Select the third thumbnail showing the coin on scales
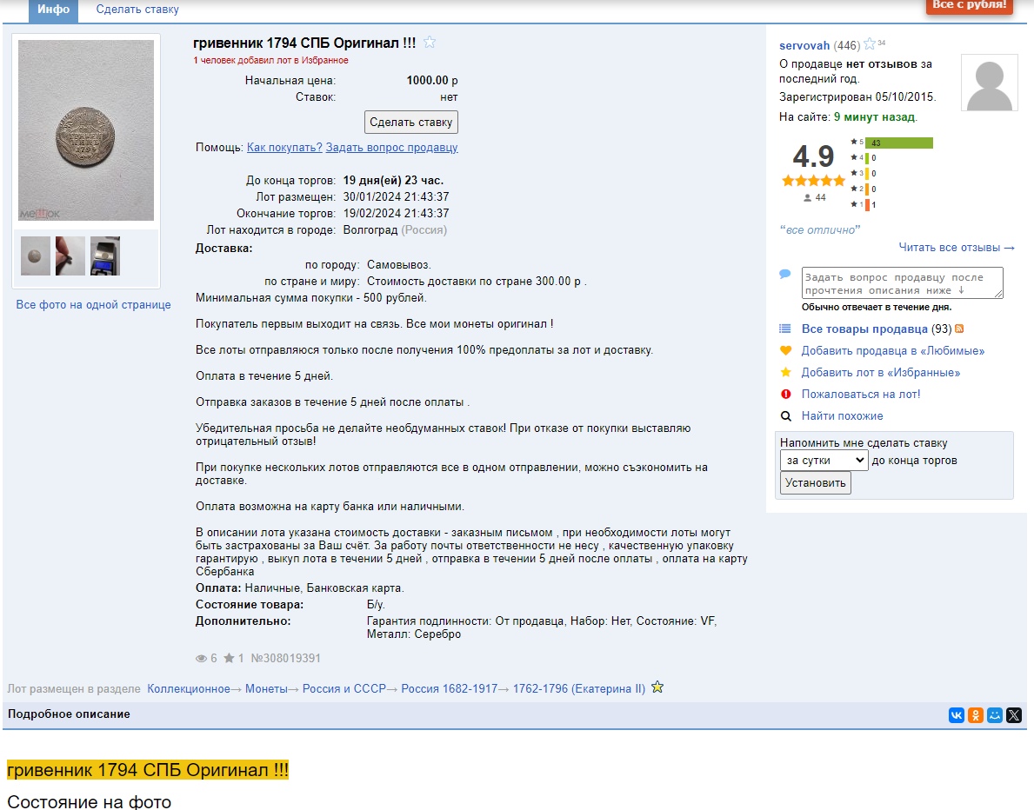 click(x=105, y=256)
